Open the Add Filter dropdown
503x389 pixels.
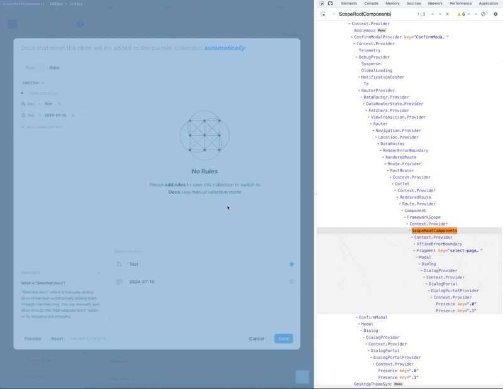[x=33, y=83]
